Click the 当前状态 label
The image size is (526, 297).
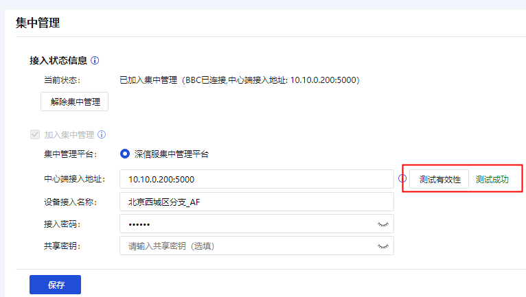[x=62, y=80]
